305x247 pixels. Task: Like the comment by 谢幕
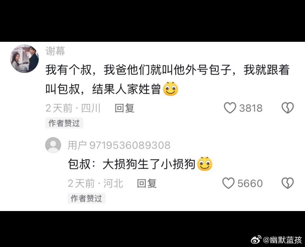click(230, 108)
